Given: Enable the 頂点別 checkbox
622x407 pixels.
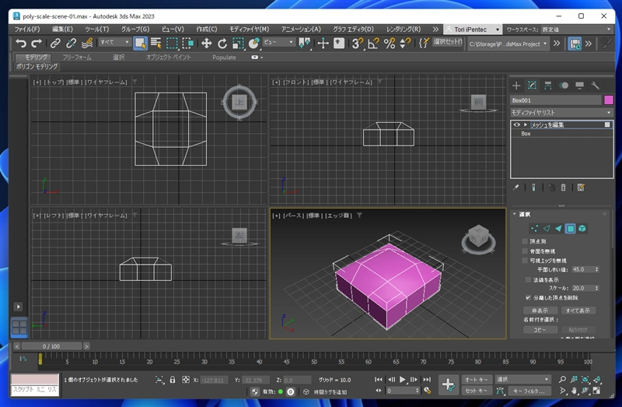Looking at the screenshot, I should pos(525,241).
